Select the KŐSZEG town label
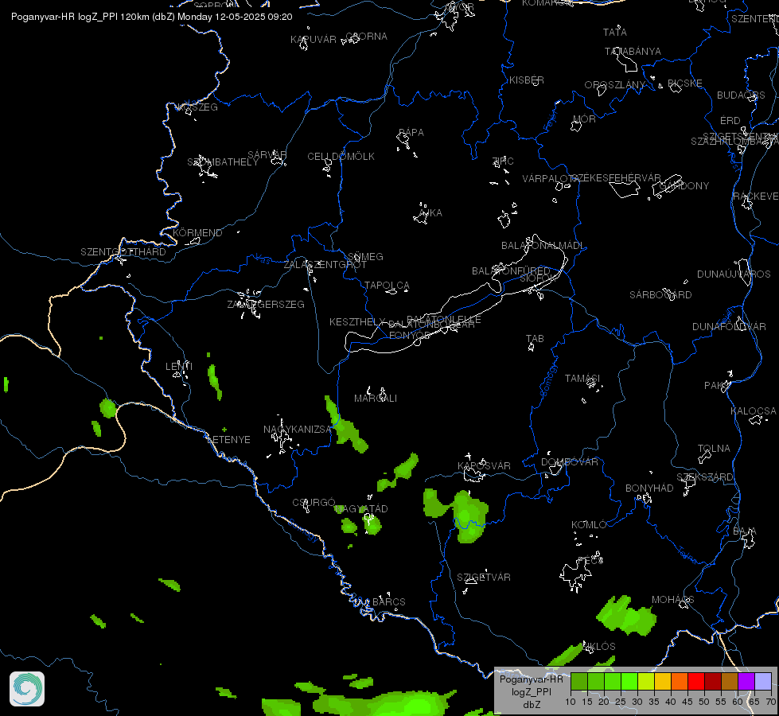This screenshot has width=779, height=716. (197, 107)
